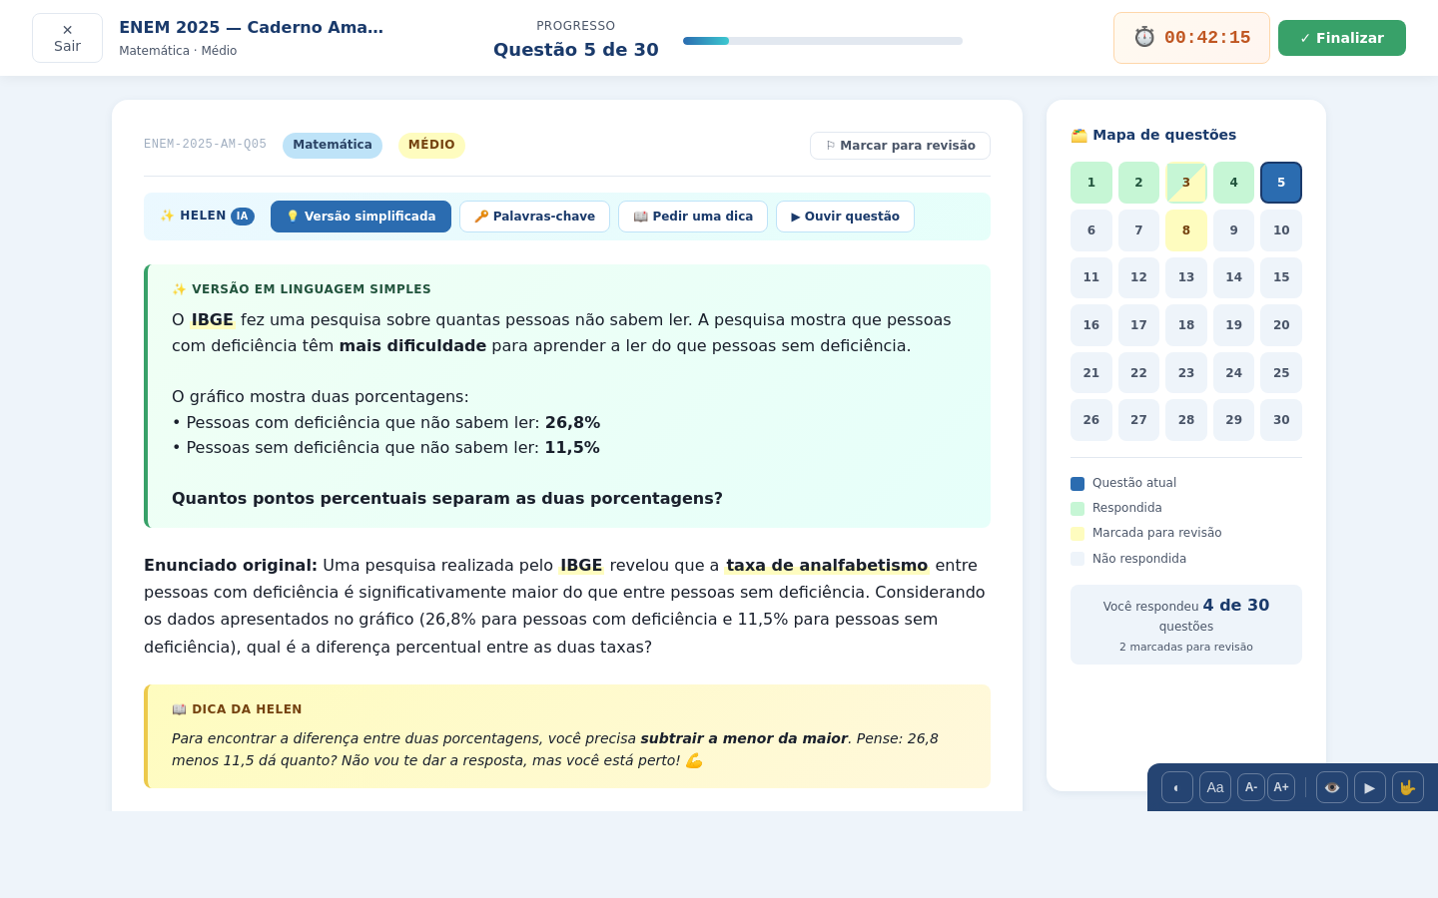Toggle 'Marcar para revisão' flag

point(900,145)
